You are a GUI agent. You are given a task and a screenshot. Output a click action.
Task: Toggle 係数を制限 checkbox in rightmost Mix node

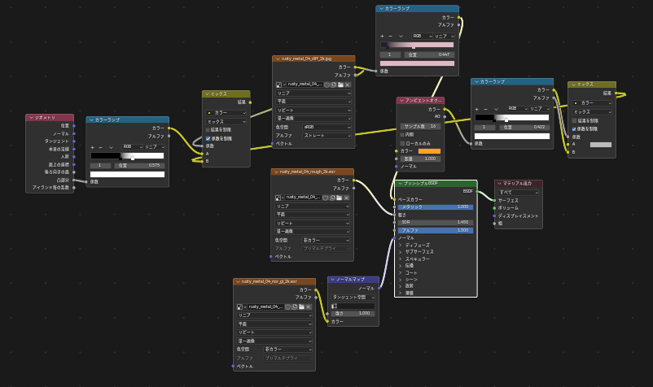click(574, 129)
